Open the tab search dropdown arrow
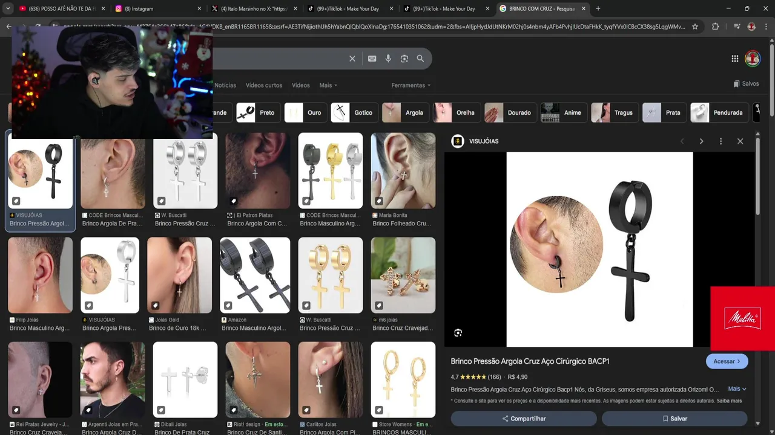The width and height of the screenshot is (775, 435). click(8, 8)
